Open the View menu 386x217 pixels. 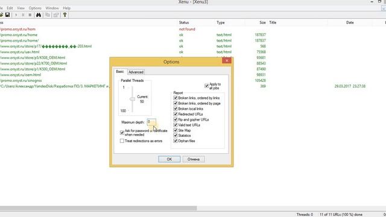click(21, 8)
